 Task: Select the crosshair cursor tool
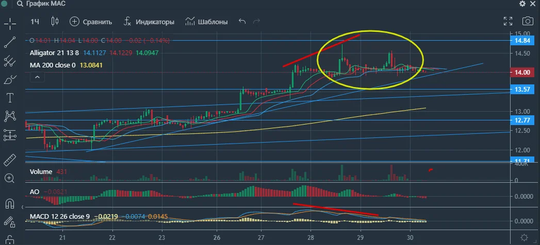point(10,24)
